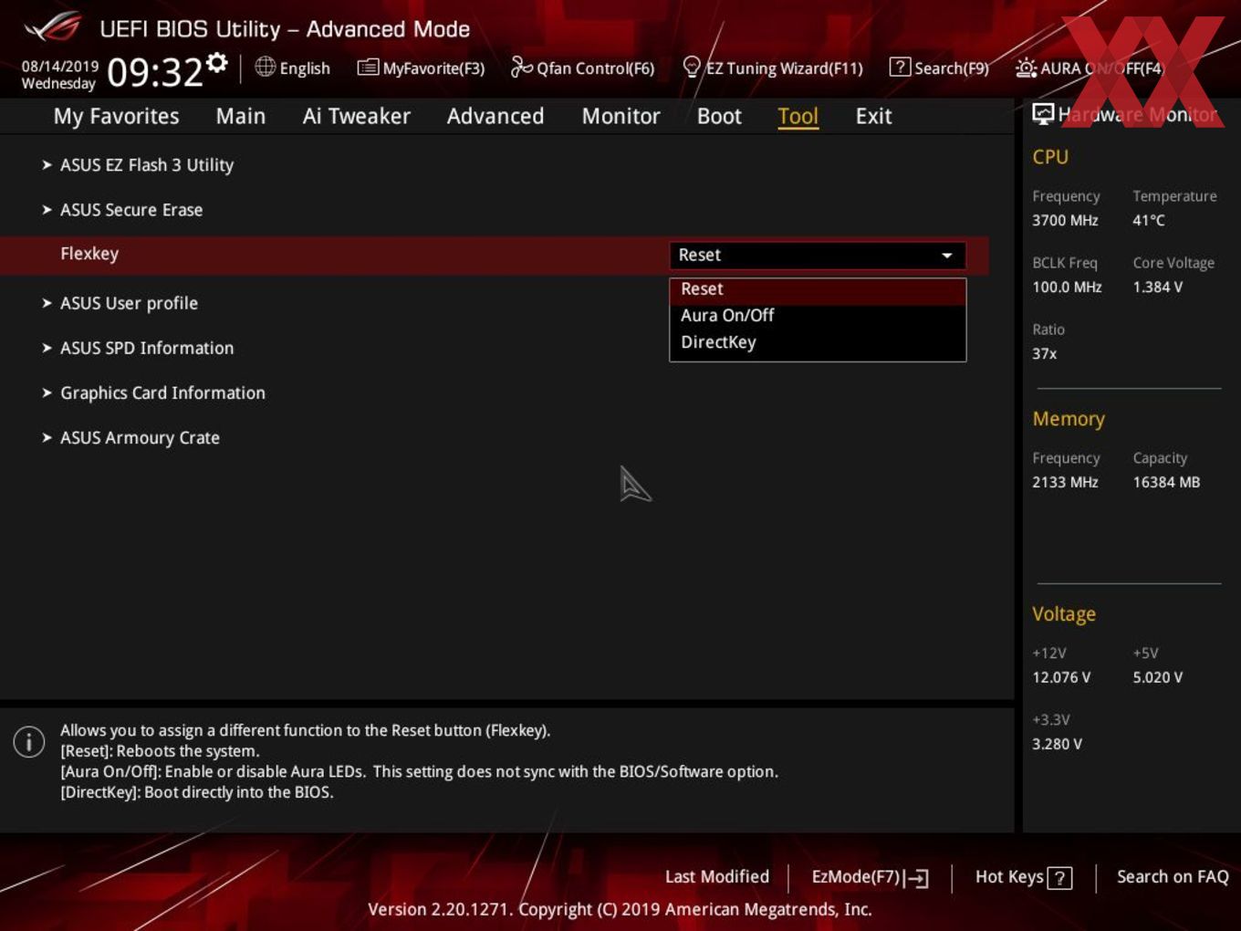Click the Hot Keys question mark box
This screenshot has width=1241, height=931.
tap(1059, 878)
